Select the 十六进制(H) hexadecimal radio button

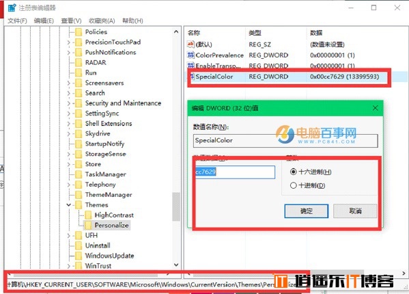(x=294, y=172)
